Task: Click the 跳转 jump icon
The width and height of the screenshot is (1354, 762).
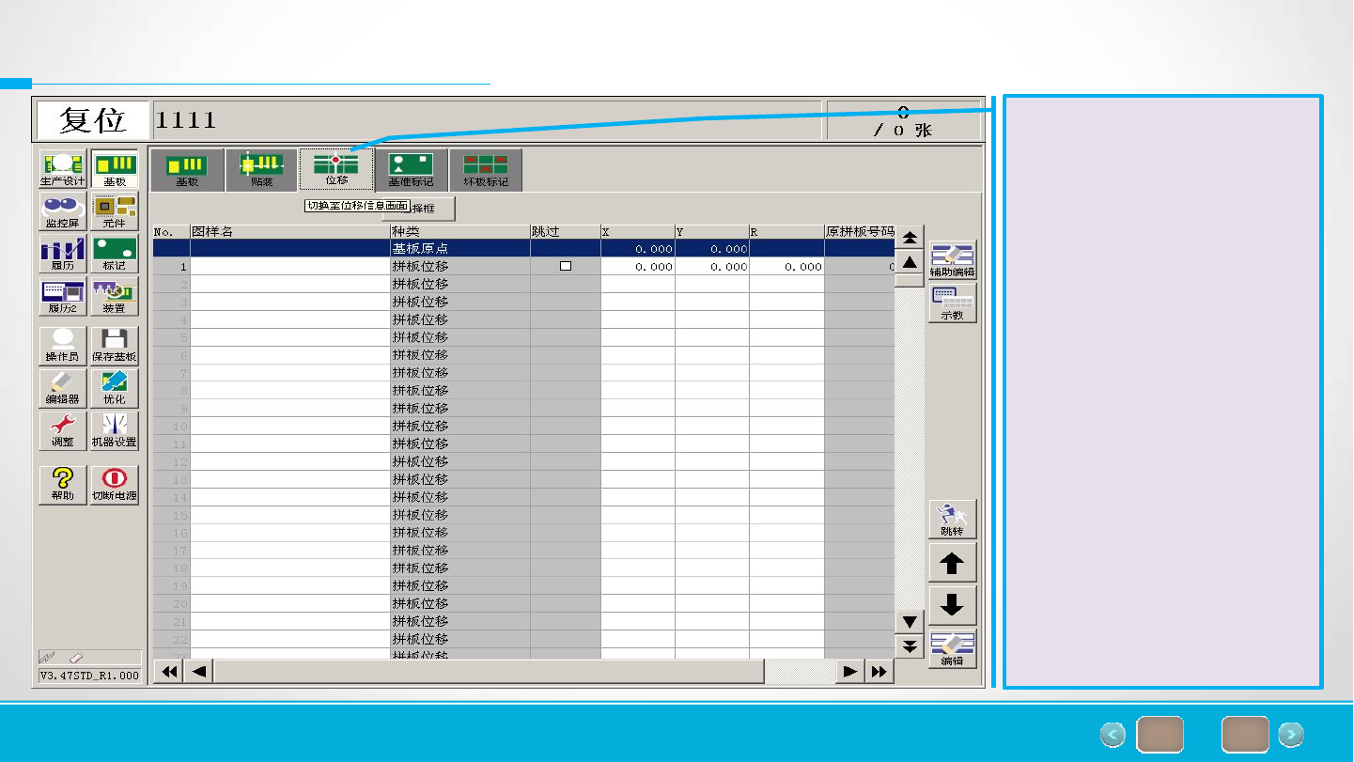Action: click(953, 519)
